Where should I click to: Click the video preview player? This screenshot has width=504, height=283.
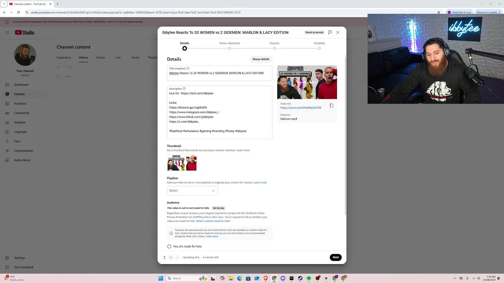click(x=307, y=82)
